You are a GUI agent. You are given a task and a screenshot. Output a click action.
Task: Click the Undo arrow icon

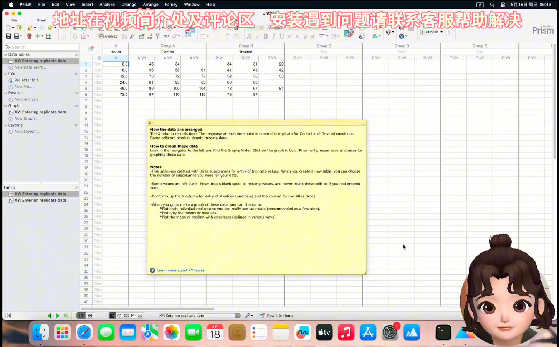64,36
